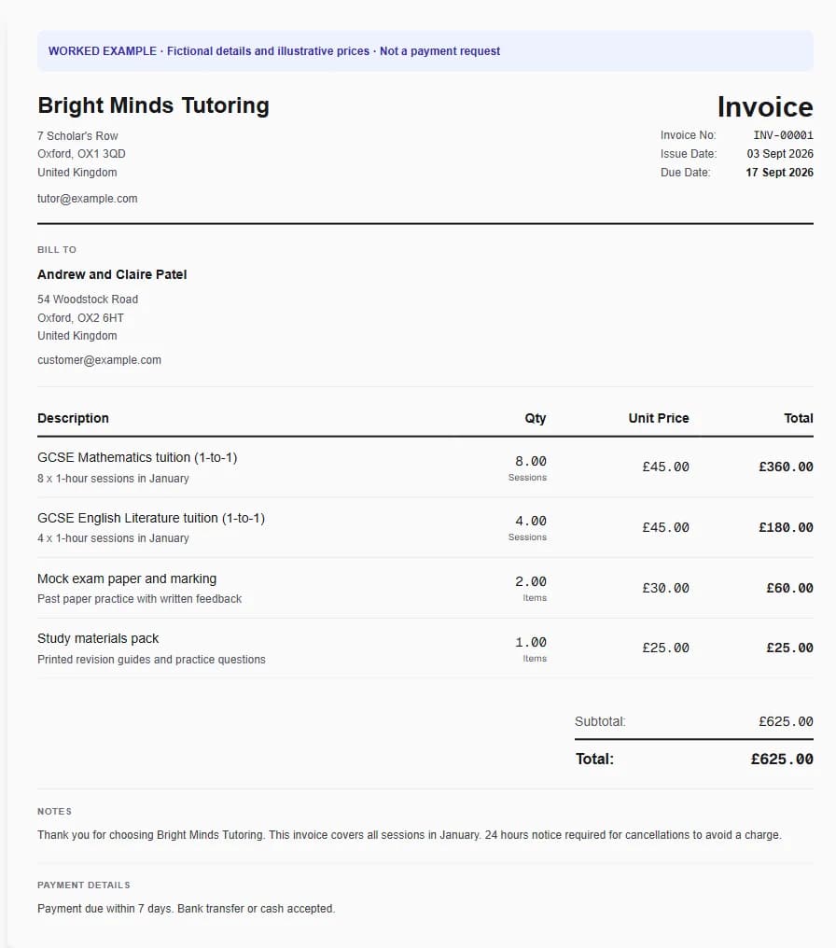
Task: Click the Description column header
Action: (73, 418)
